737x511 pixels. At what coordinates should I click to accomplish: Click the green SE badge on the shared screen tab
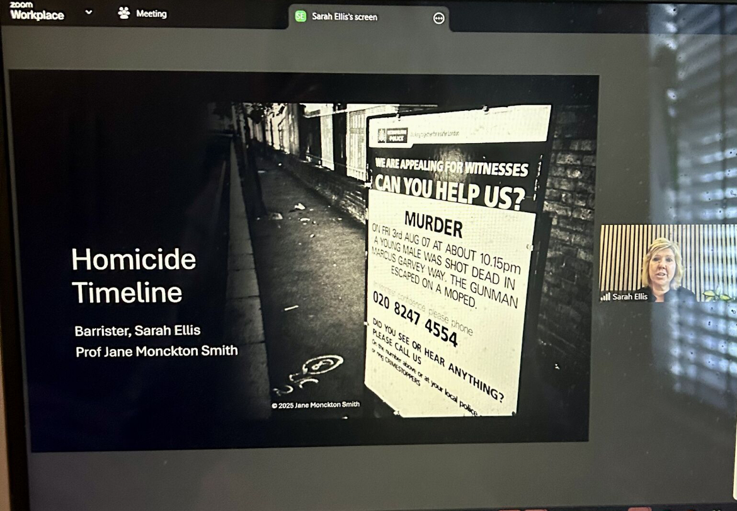point(301,17)
